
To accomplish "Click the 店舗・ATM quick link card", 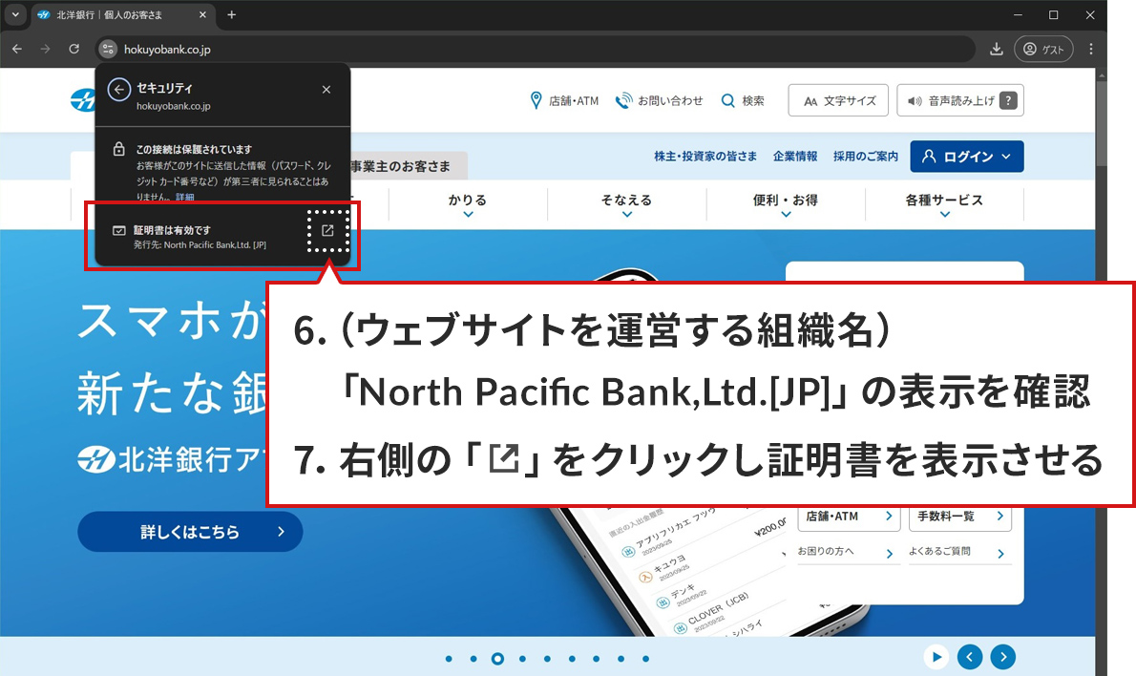I will pos(849,517).
